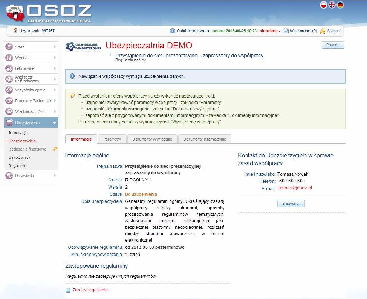Click the user icon beside Użytkownik
The height and width of the screenshot is (299, 367).
click(x=15, y=31)
